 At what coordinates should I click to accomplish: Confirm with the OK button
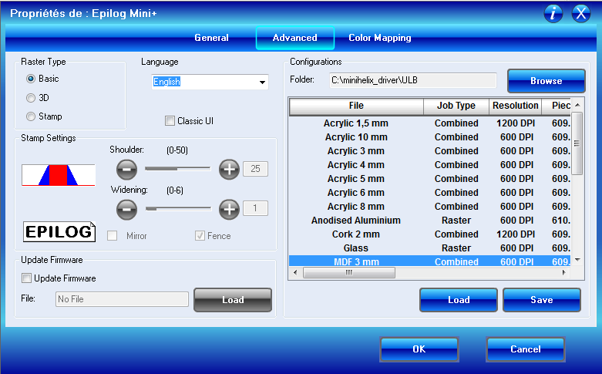click(419, 349)
